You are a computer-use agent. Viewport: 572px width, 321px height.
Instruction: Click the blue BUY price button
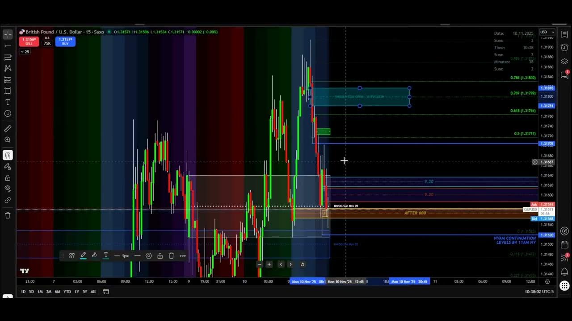(65, 41)
